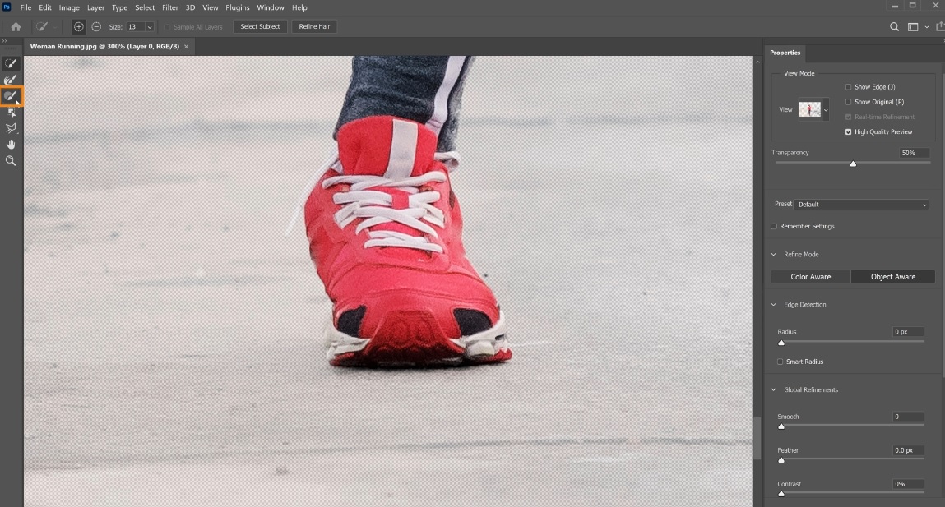The width and height of the screenshot is (945, 507).
Task: Click the Transparency slider handle
Action: (853, 164)
